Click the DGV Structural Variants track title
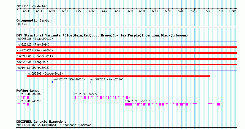245x129 pixels. coord(102,35)
